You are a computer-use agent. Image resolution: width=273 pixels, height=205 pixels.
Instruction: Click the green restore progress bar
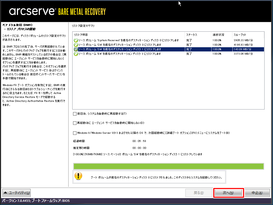point(169,166)
